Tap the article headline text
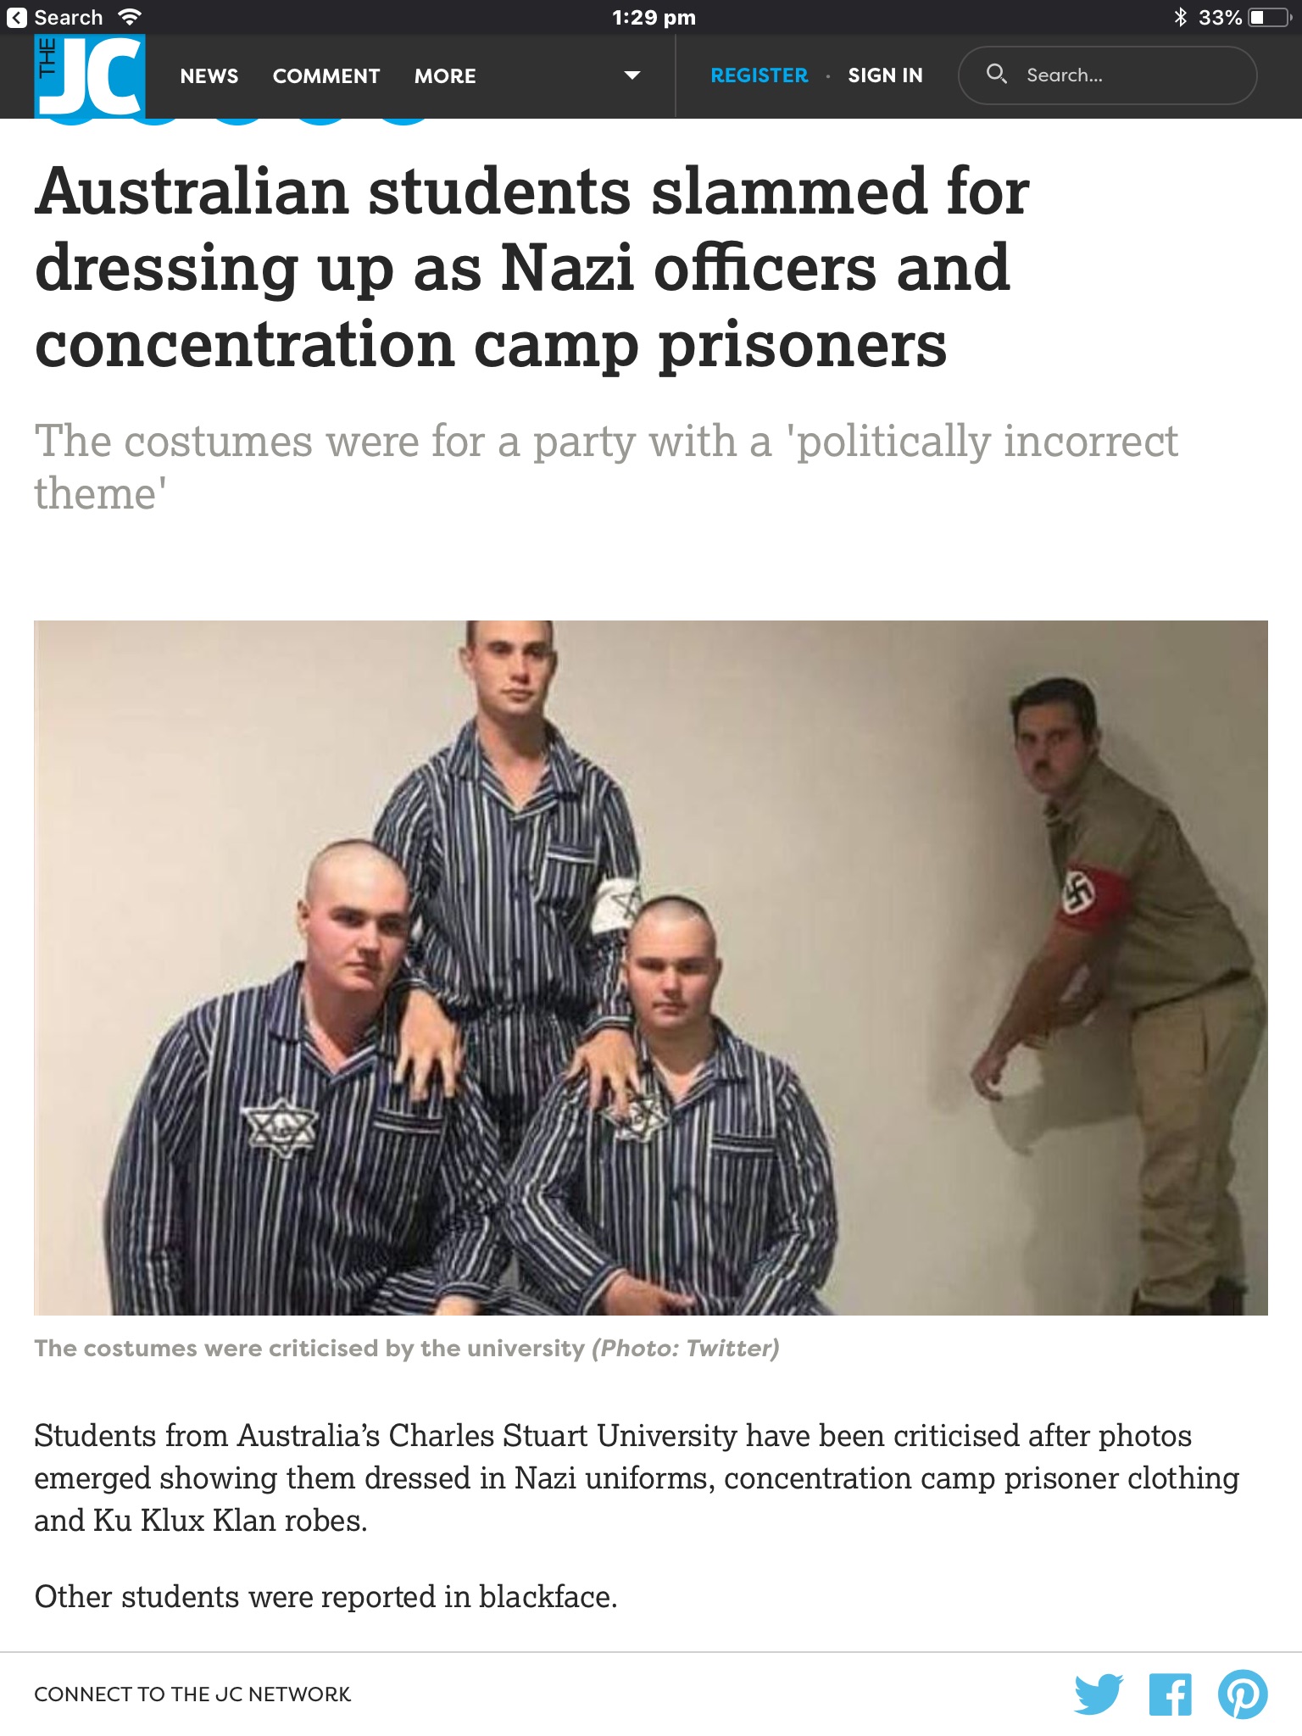The height and width of the screenshot is (1736, 1302). point(532,268)
